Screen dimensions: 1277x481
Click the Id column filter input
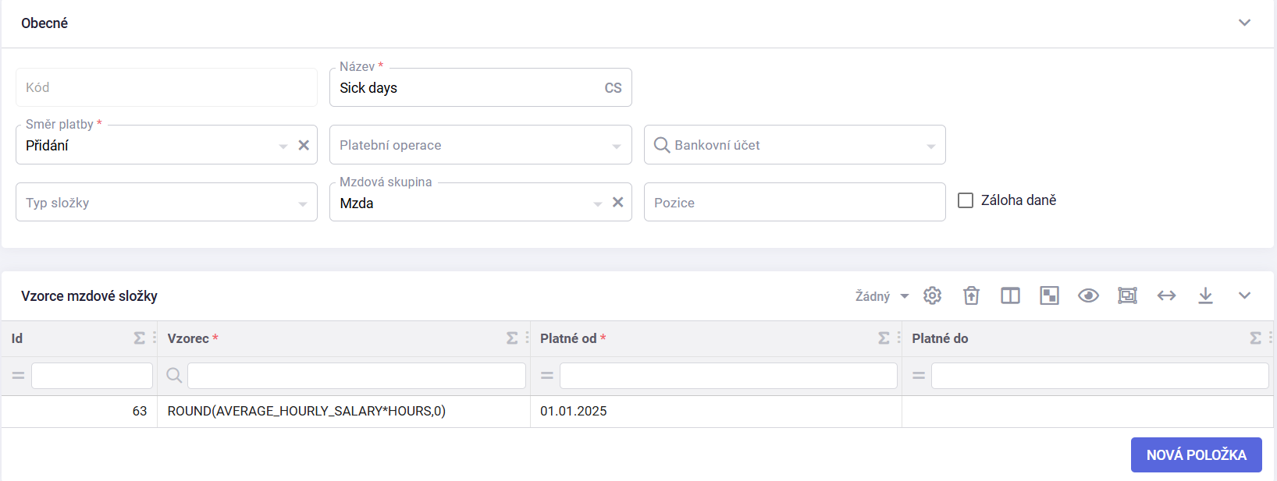tap(92, 376)
